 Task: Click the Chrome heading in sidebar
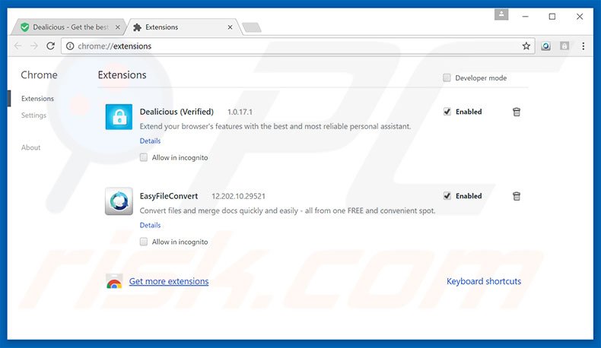(39, 75)
